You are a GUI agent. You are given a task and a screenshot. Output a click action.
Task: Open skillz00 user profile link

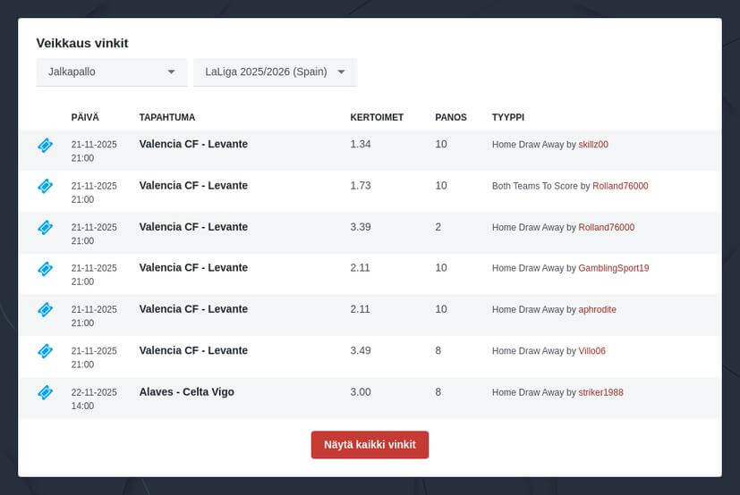[593, 145]
